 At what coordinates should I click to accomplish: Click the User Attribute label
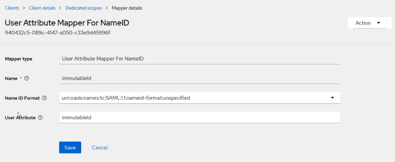pos(20,118)
